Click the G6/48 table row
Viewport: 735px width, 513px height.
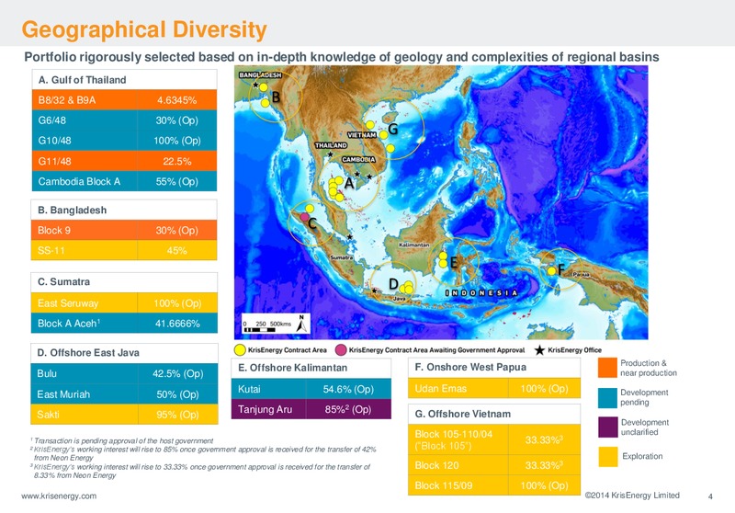pos(125,120)
